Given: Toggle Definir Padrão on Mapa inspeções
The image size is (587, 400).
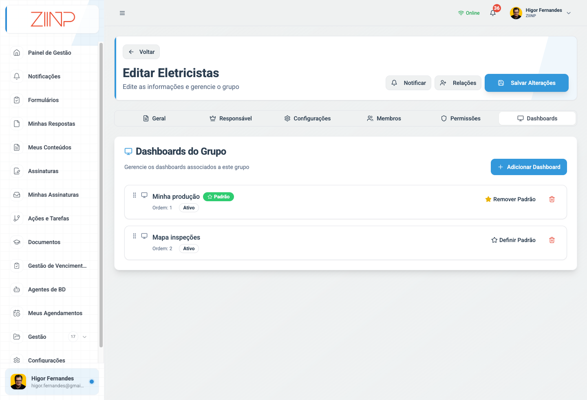Looking at the screenshot, I should pyautogui.click(x=514, y=240).
